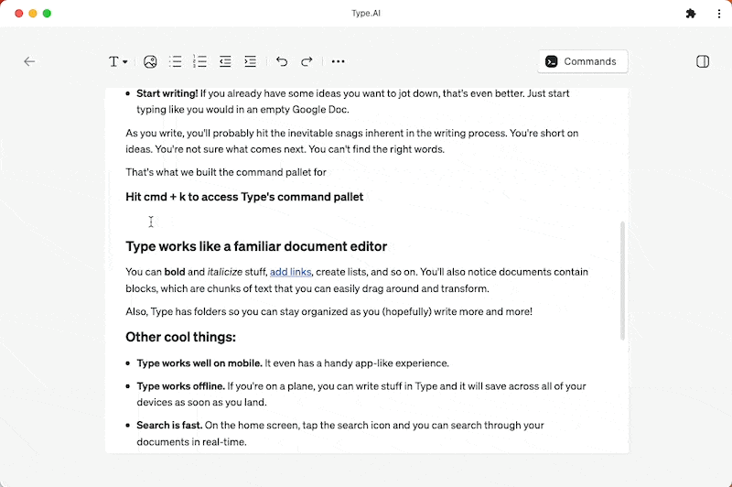Click the document vertical scrollbar
The height and width of the screenshot is (487, 732).
[x=622, y=281]
